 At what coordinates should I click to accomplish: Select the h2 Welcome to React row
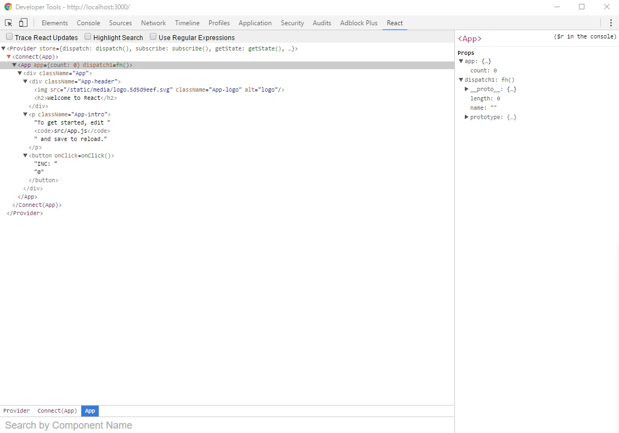(x=75, y=98)
